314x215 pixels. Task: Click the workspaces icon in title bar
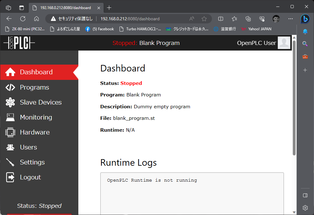pyautogui.click(x=8, y=8)
